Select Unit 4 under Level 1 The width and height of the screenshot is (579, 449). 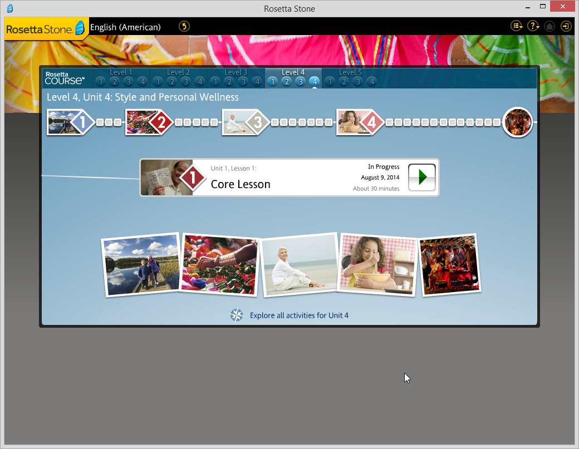tap(143, 82)
